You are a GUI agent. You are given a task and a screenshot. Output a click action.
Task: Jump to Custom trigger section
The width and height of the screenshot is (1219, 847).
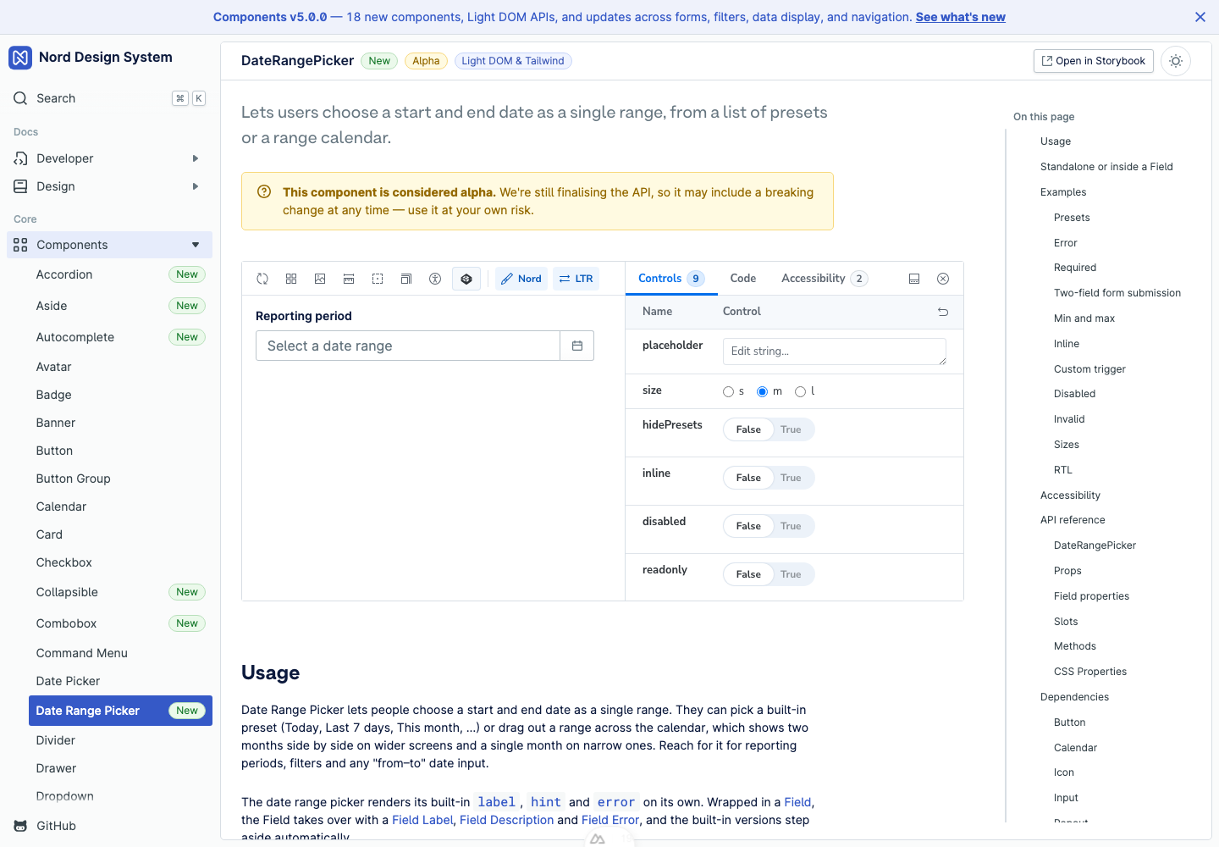(1089, 369)
